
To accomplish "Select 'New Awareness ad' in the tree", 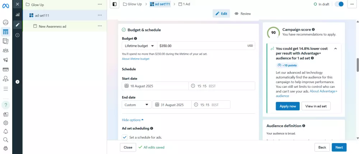I will (x=52, y=26).
